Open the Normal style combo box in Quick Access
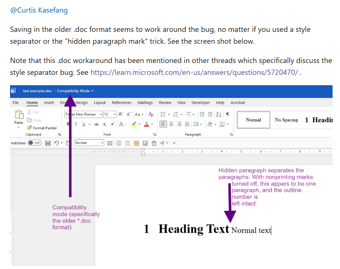Screen dimensions: 340x269 89,143
